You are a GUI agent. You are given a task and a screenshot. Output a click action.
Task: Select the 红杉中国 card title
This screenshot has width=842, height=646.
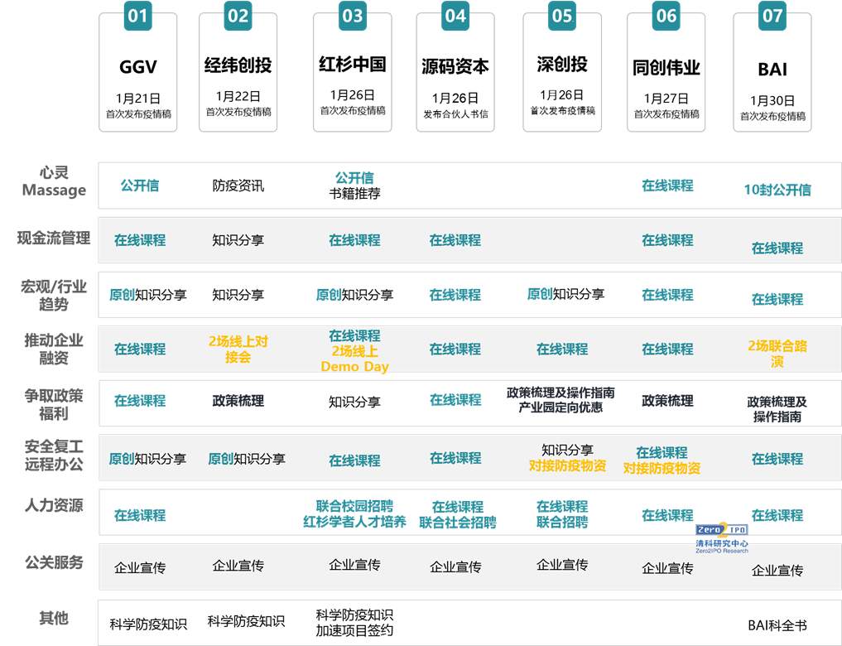pos(353,64)
